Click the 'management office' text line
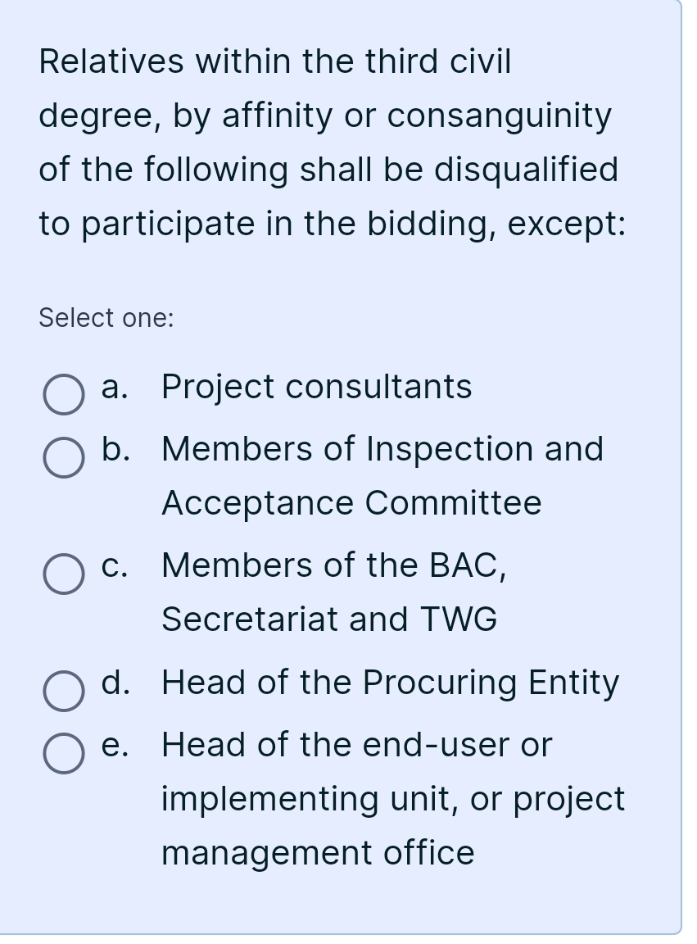The width and height of the screenshot is (697, 944). tap(318, 853)
